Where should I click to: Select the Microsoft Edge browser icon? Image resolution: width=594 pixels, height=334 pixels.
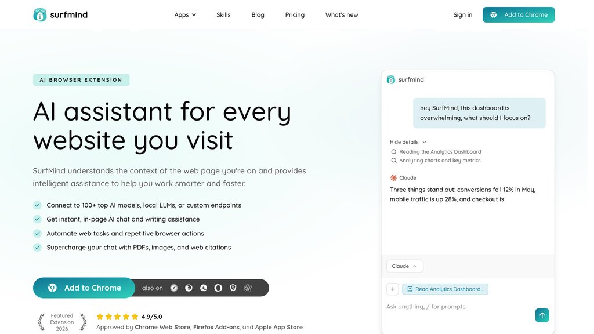[x=204, y=288]
